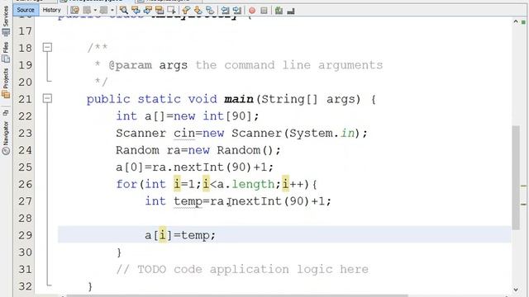529x297 pixels.
Task: Click the Forward navigation toolbar icon
Action: [104, 11]
